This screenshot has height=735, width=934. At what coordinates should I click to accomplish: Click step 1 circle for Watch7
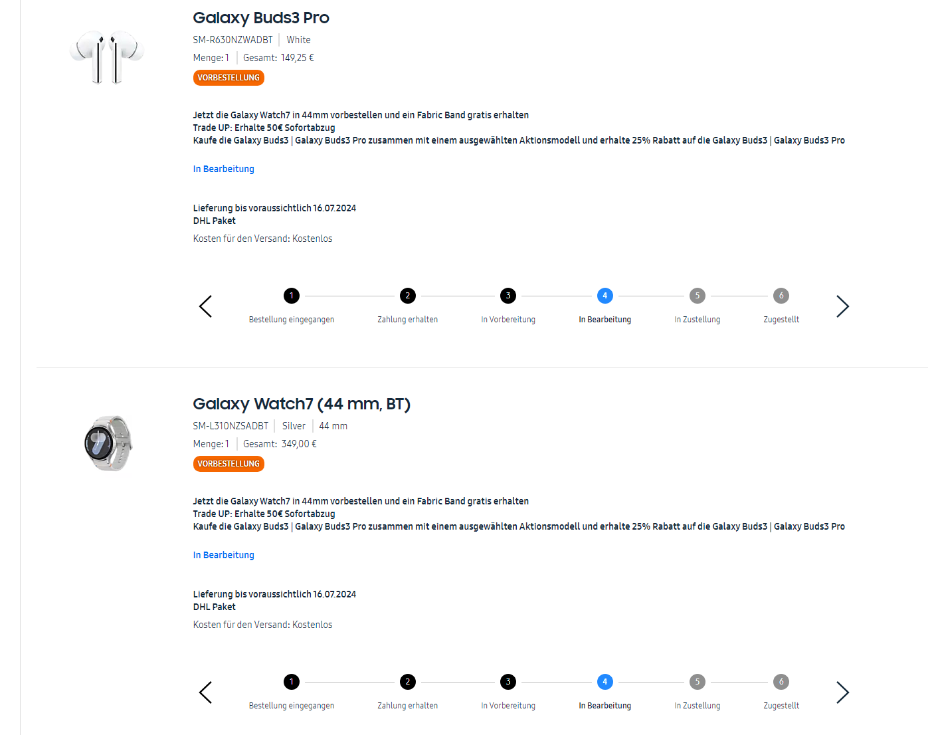291,682
